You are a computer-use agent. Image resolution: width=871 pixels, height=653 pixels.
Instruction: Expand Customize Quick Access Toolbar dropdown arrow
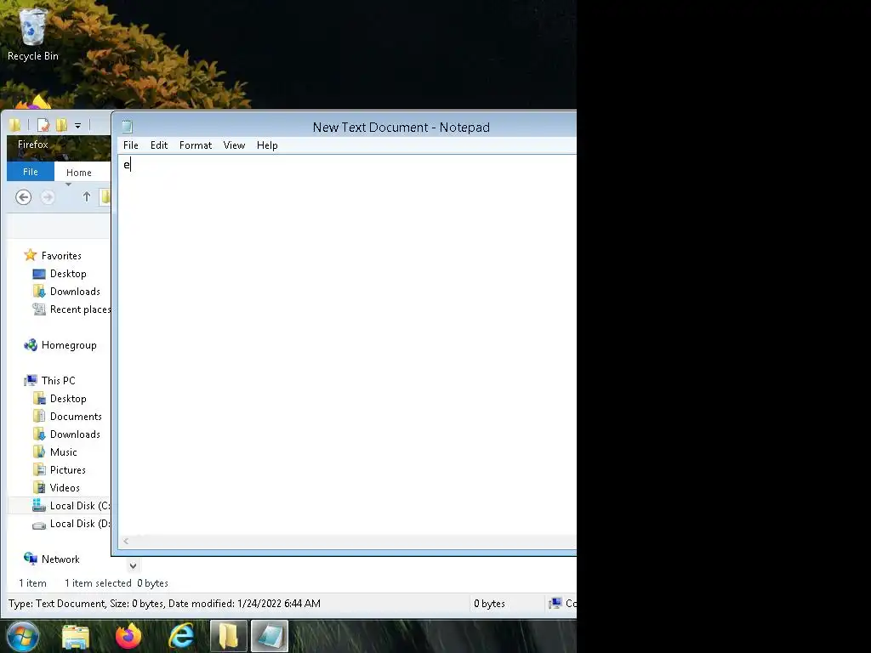pyautogui.click(x=77, y=126)
